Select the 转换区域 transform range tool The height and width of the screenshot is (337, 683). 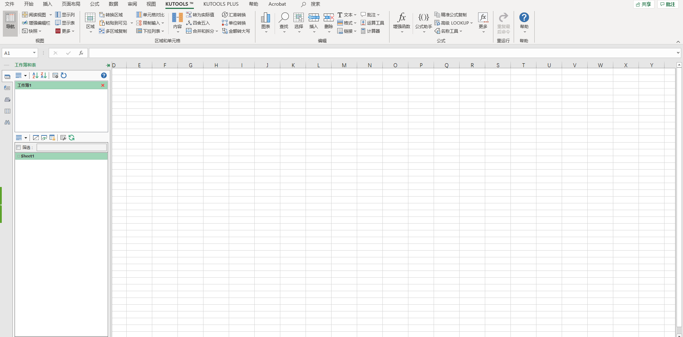point(111,15)
